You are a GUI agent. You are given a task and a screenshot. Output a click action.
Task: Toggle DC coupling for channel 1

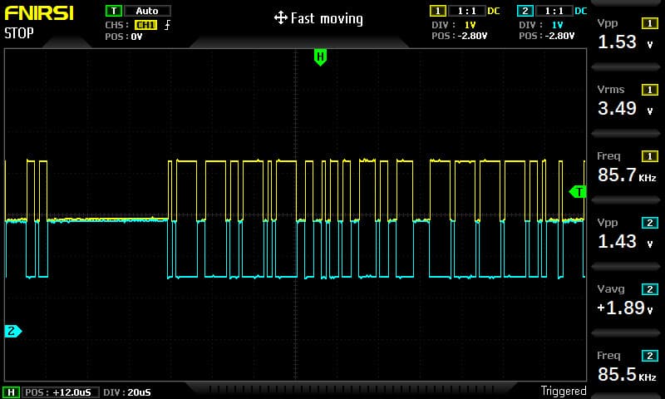(x=494, y=11)
